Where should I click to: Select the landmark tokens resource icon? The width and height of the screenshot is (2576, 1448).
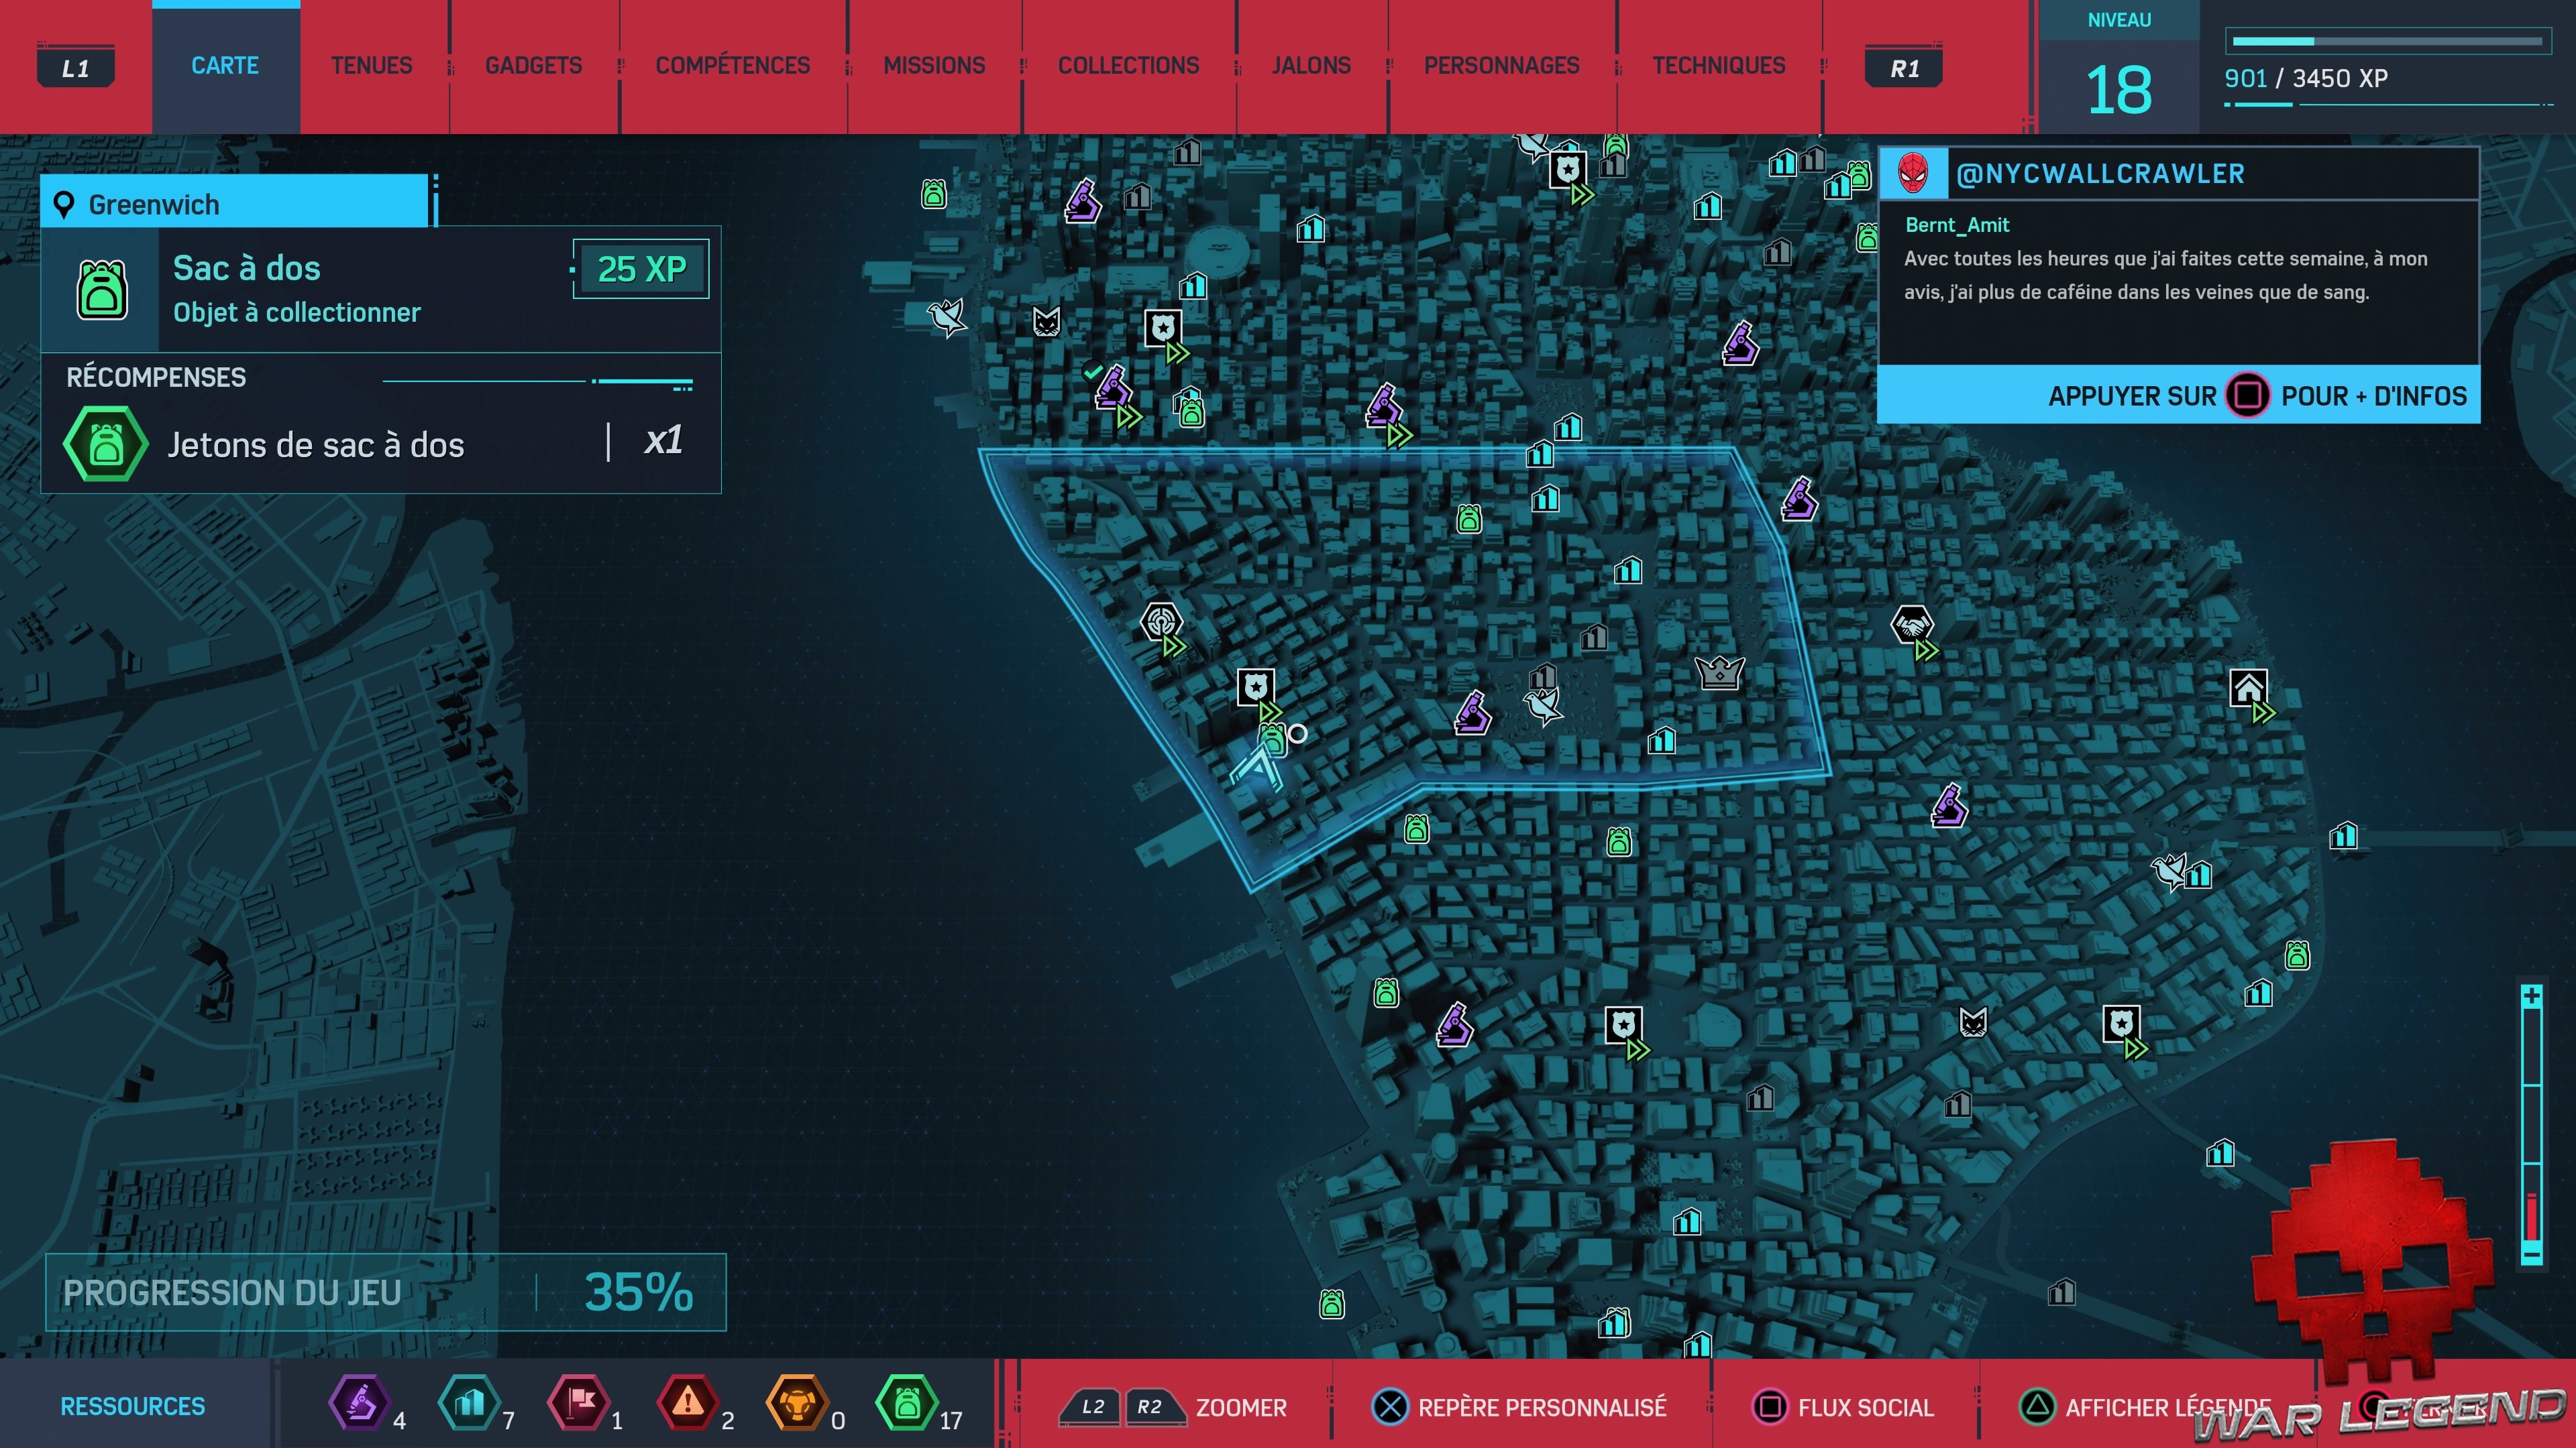click(469, 1402)
